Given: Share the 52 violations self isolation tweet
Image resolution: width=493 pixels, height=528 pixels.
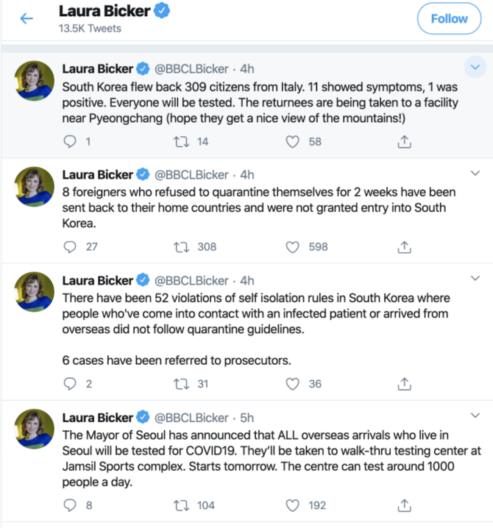Looking at the screenshot, I should click(x=404, y=383).
